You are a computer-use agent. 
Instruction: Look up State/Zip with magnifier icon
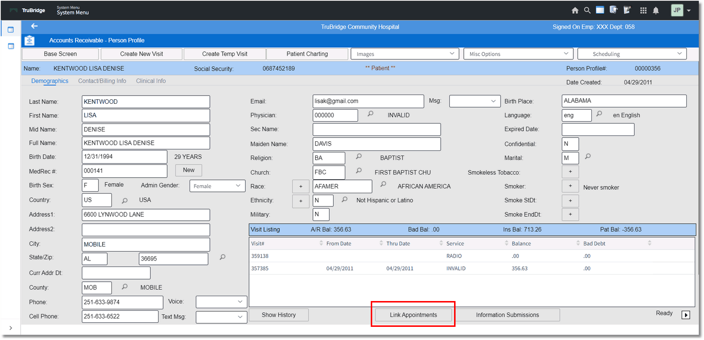[x=223, y=257]
